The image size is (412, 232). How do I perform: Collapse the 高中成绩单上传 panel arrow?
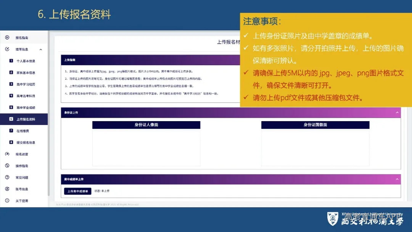click(x=397, y=179)
